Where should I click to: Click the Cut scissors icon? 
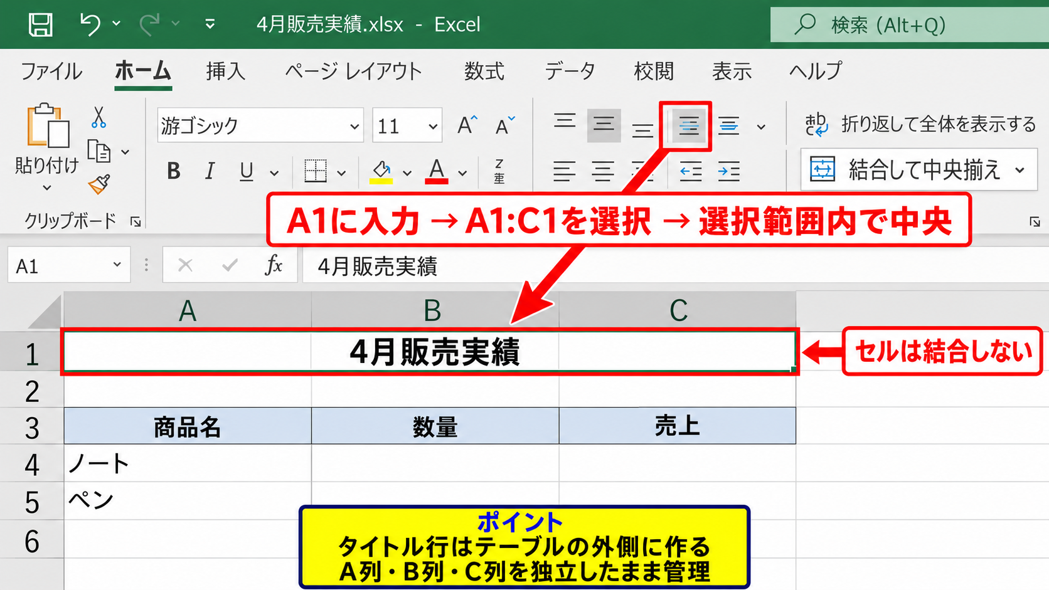(x=99, y=117)
